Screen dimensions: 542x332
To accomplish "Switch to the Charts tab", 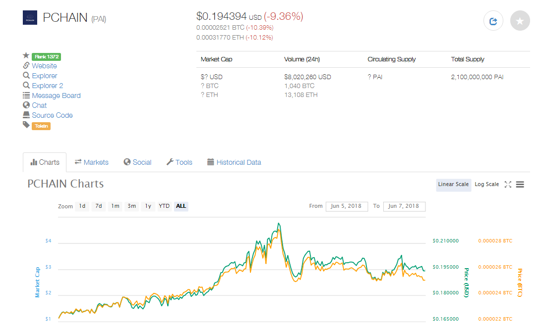I will [x=45, y=162].
